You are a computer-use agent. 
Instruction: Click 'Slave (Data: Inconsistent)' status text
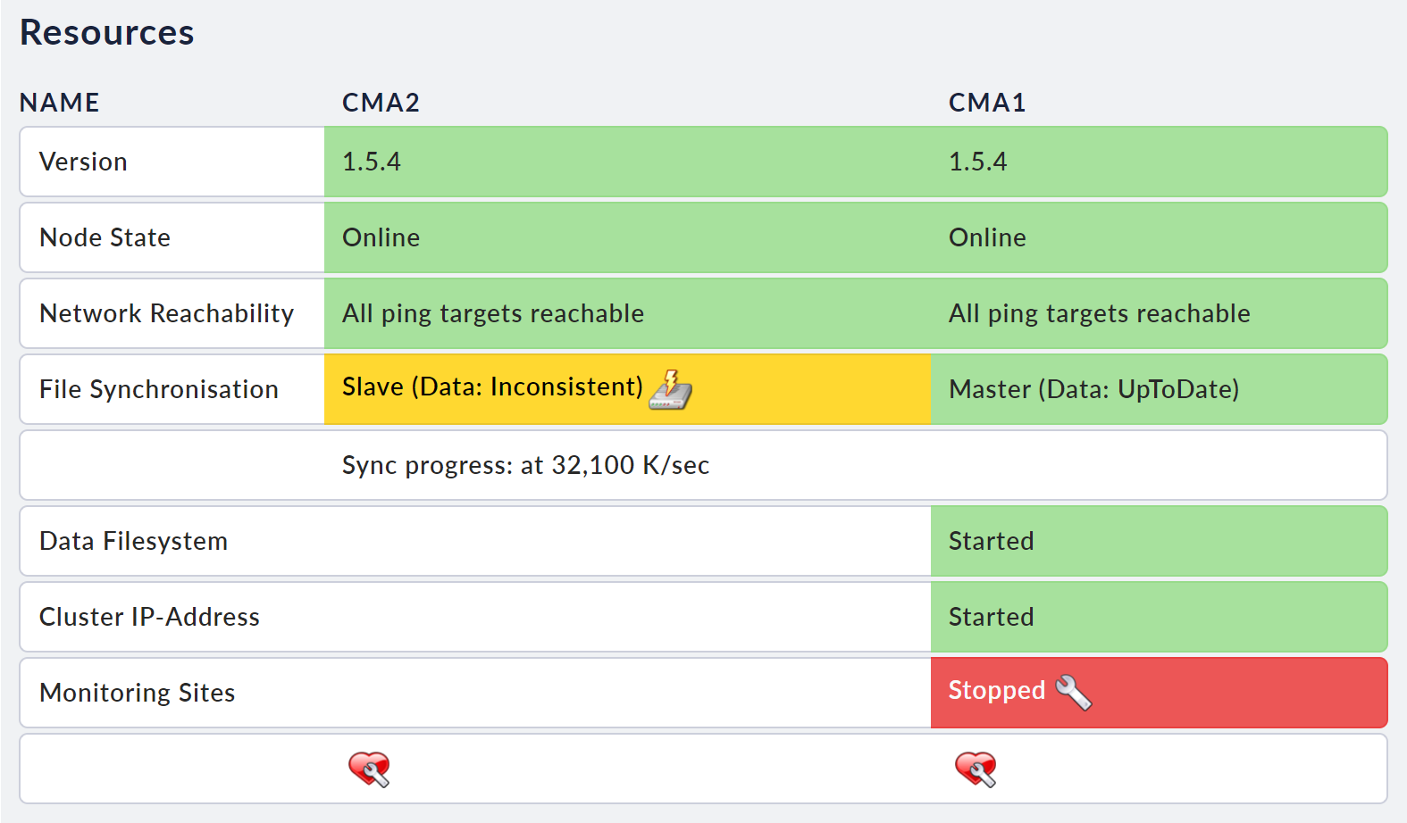492,387
